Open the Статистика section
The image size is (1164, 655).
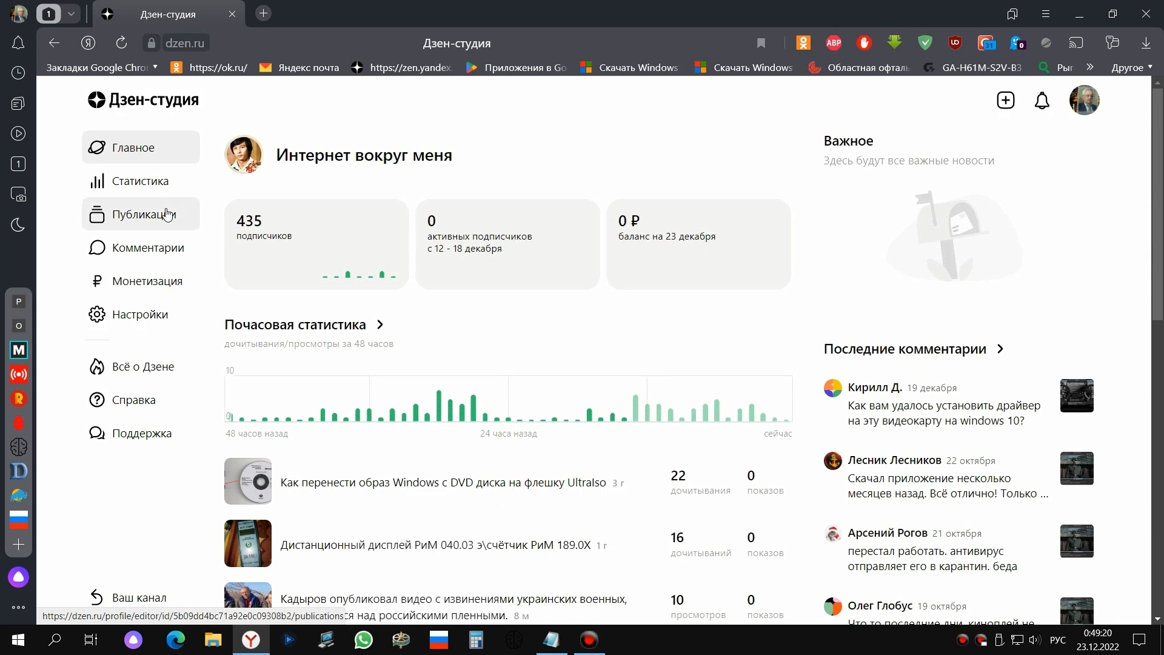click(140, 180)
